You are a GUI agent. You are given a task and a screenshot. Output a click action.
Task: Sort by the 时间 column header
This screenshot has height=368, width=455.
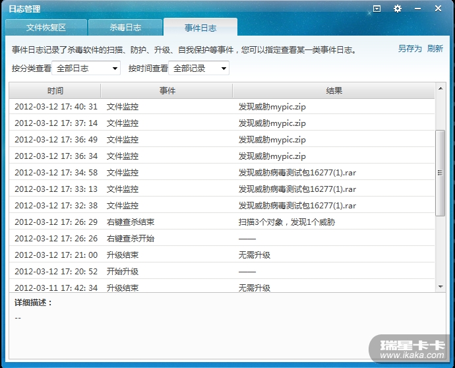(55, 91)
